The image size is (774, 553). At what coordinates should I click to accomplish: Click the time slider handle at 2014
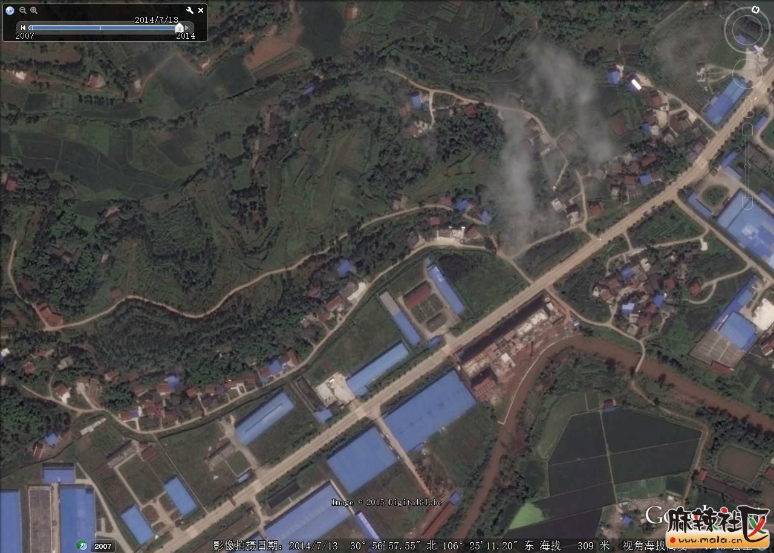coord(179,28)
